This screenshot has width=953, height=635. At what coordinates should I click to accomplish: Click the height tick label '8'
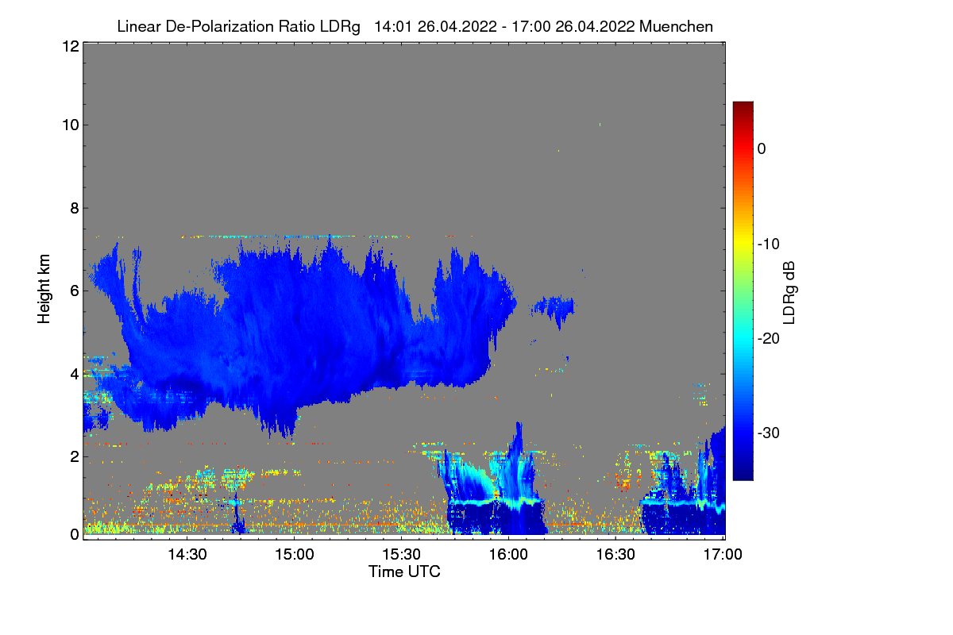[74, 208]
